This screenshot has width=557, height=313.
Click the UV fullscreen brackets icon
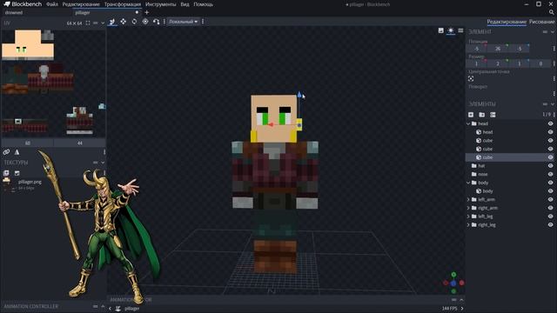pyautogui.click(x=88, y=23)
